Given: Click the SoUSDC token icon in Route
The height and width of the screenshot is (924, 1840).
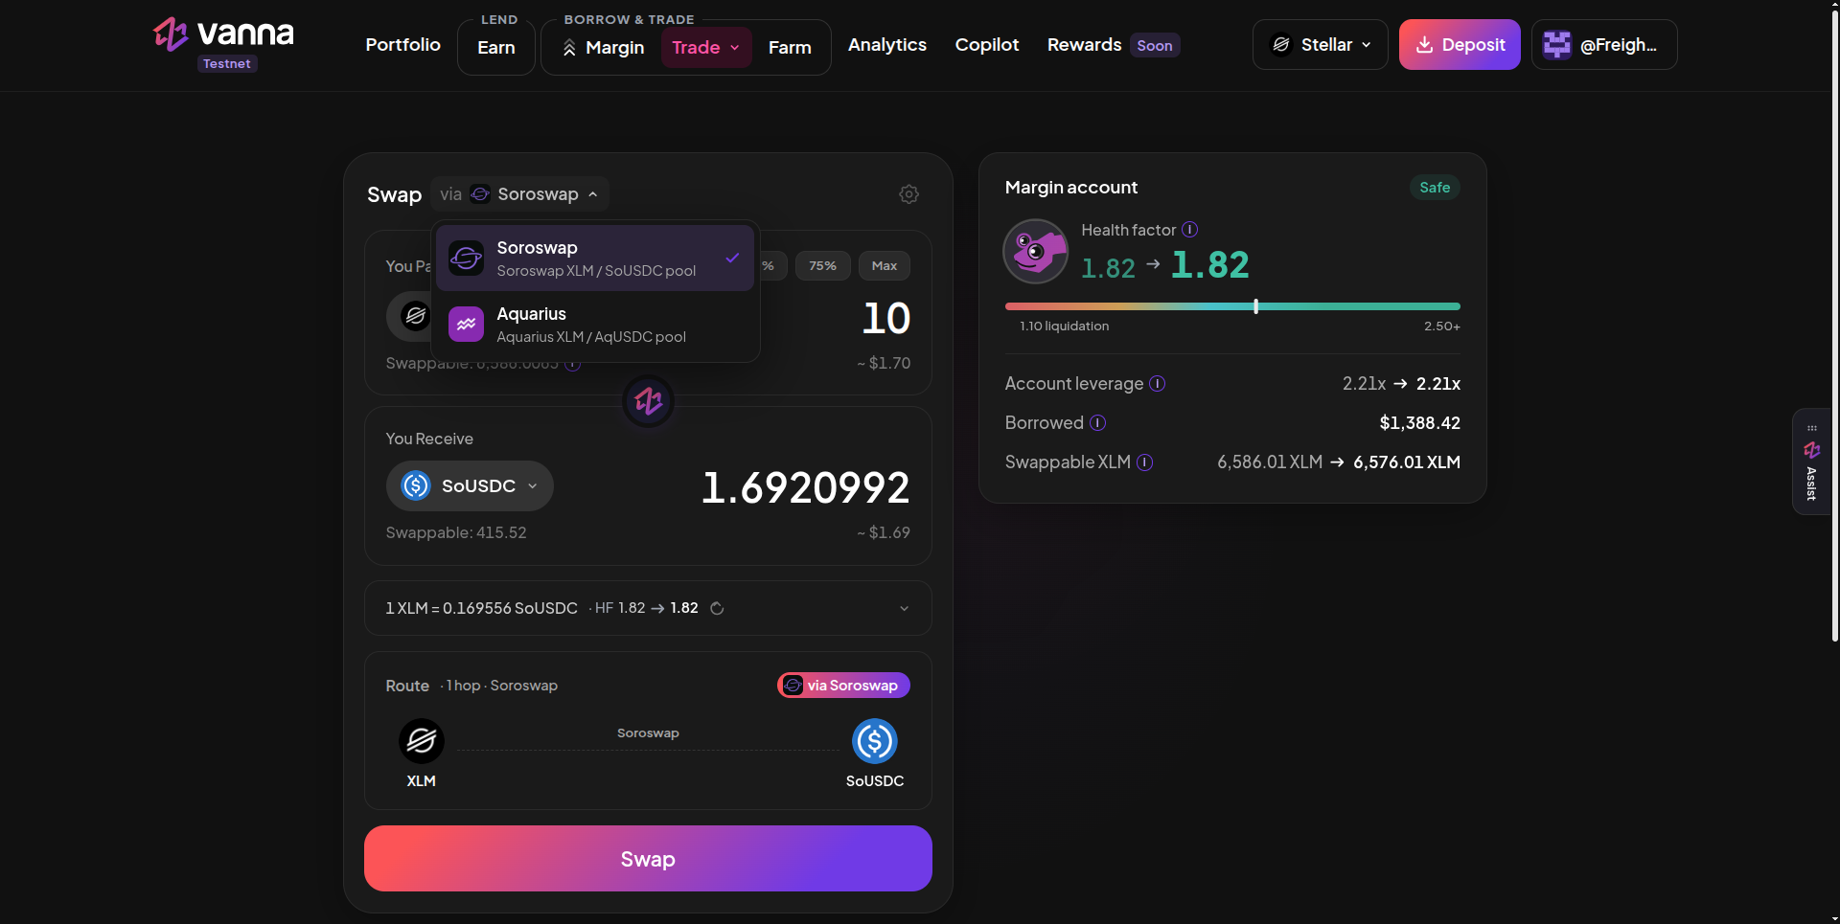Looking at the screenshot, I should pyautogui.click(x=874, y=740).
